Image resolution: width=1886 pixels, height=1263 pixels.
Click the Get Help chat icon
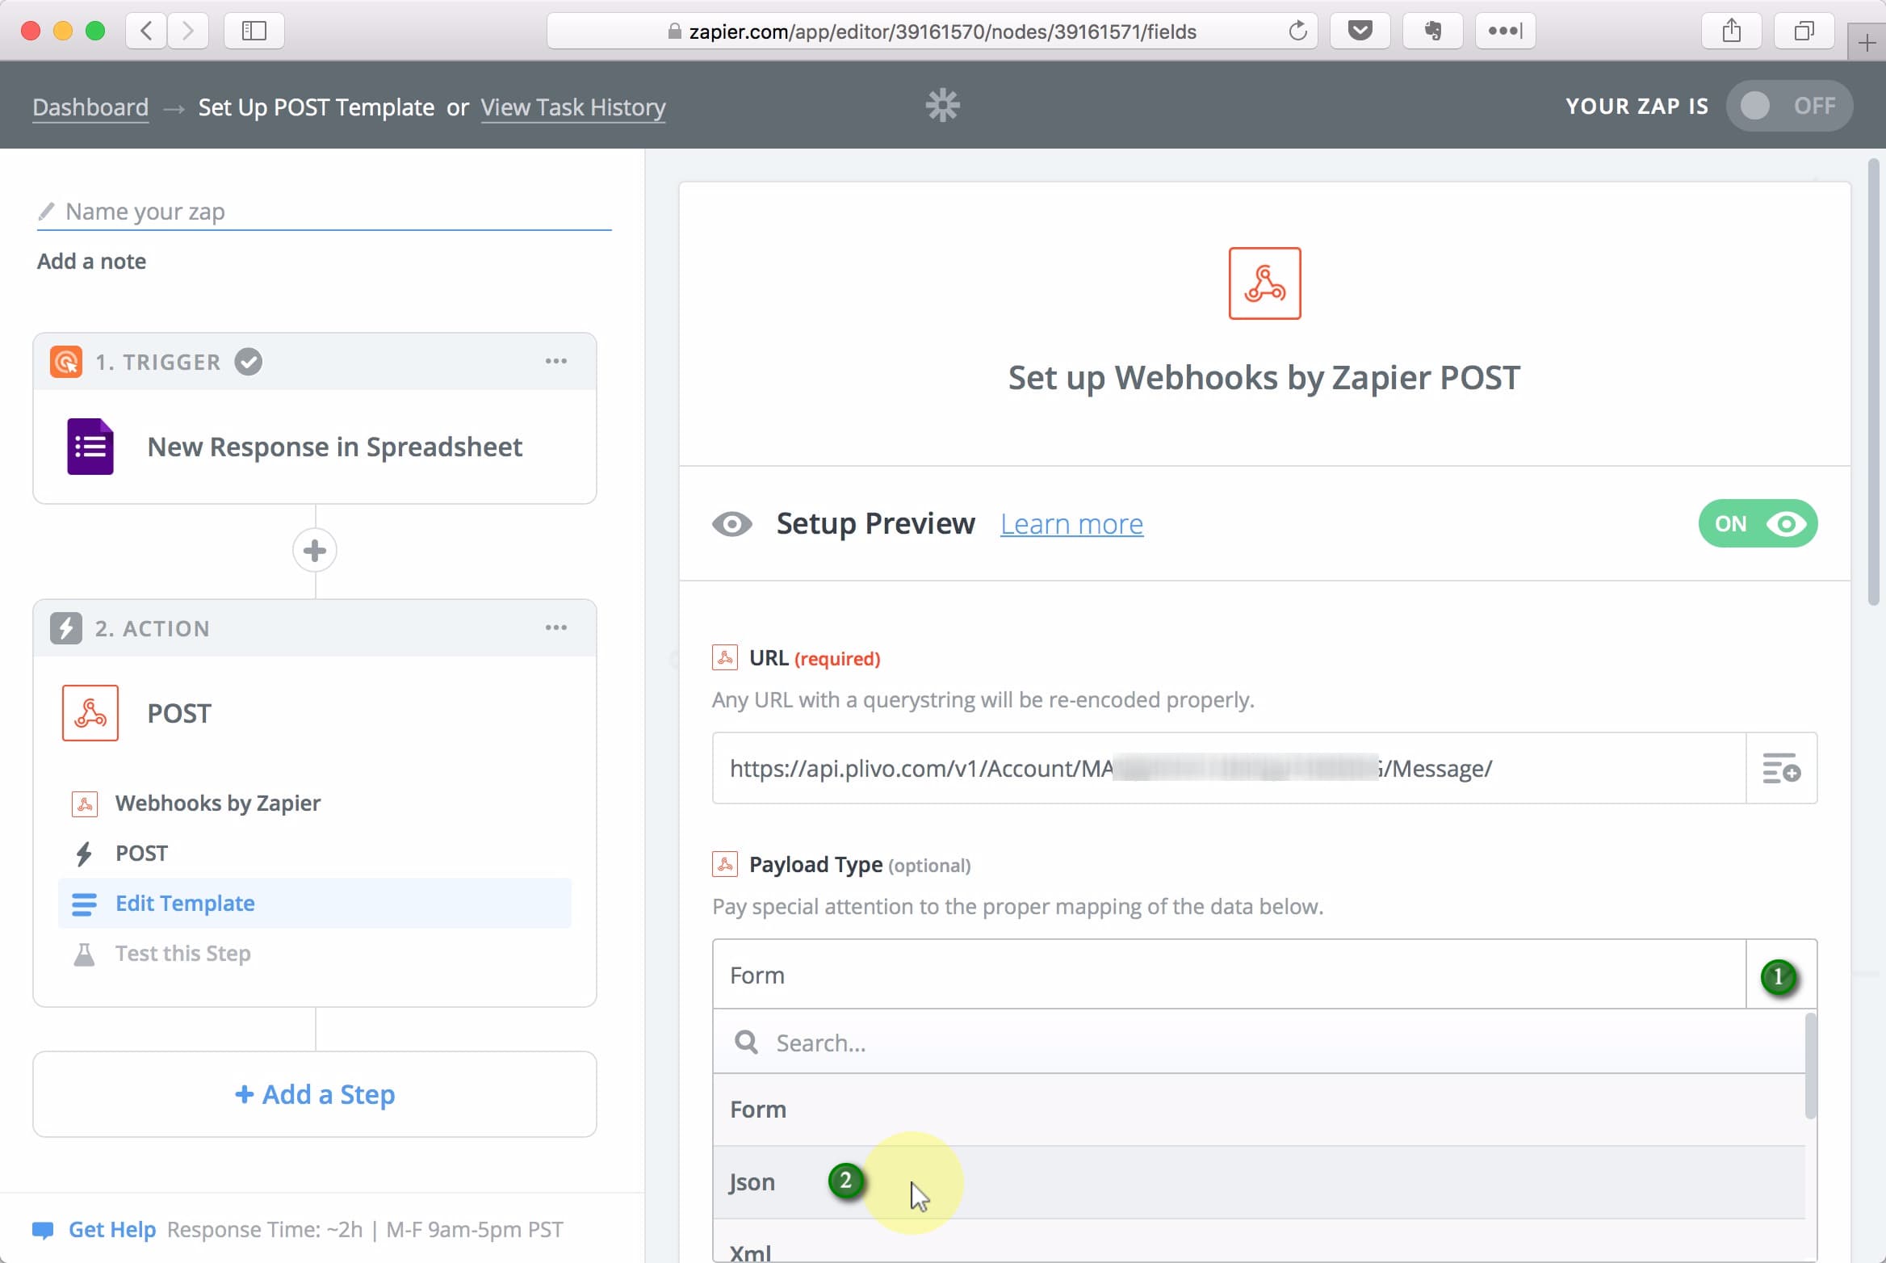pos(43,1230)
